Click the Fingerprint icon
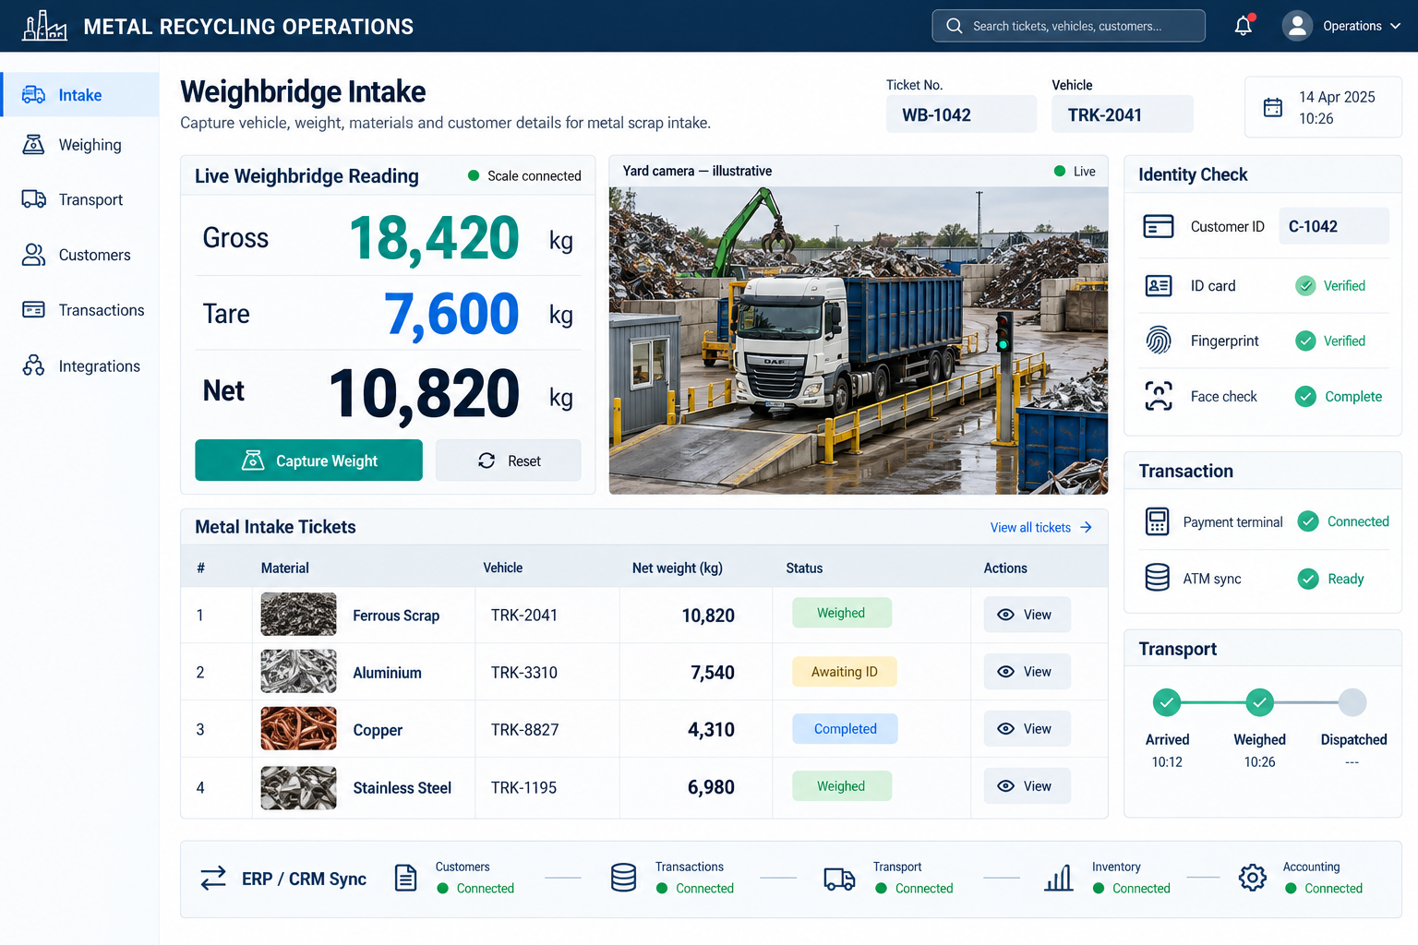 click(1159, 341)
